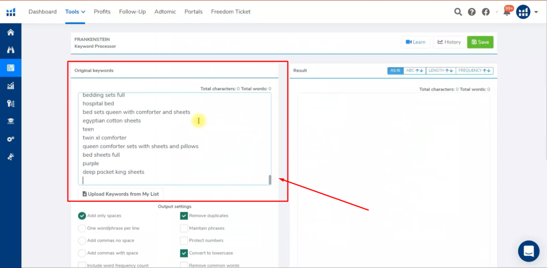Viewport: 547px width, 268px height.
Task: Enable the Maintain phrases checkbox
Action: 184,229
